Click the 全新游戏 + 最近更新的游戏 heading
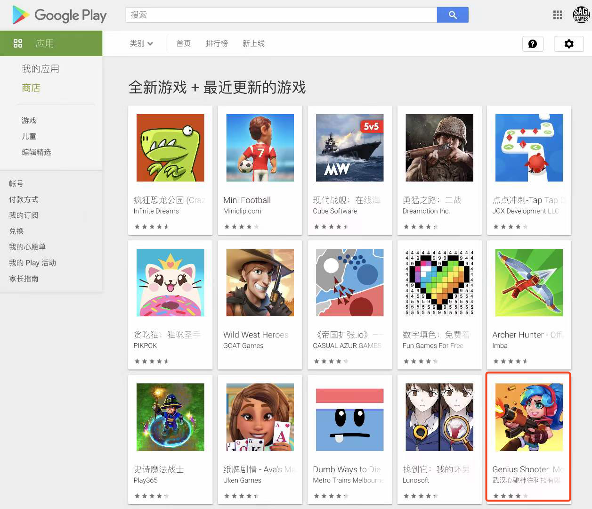The width and height of the screenshot is (592, 509). click(217, 87)
